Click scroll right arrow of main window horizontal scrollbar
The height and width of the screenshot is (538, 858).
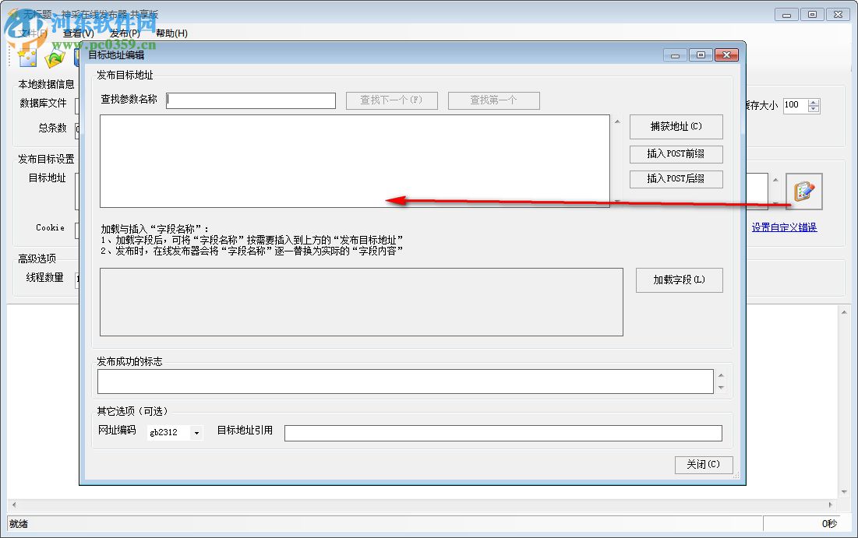tap(831, 505)
